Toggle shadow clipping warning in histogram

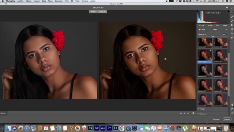[198, 11]
